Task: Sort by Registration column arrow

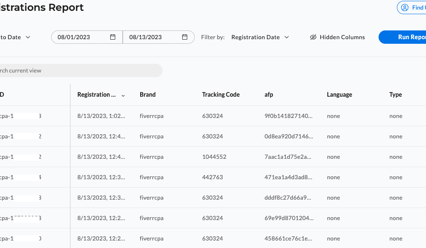Action: click(x=123, y=95)
